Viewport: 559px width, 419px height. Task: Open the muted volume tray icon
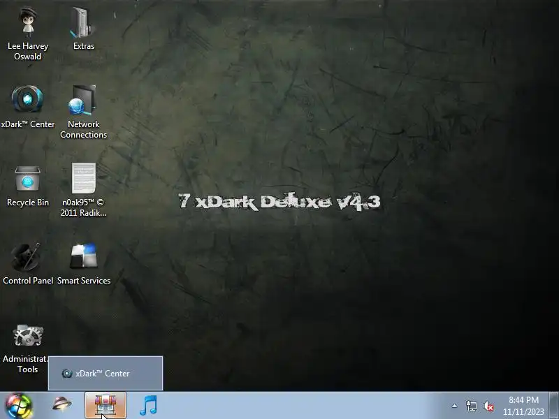click(x=488, y=406)
